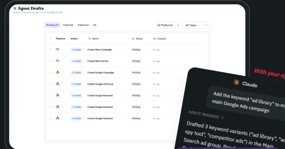Click the Platform column header
Screen dimensions: 285x149
[x=61, y=39]
